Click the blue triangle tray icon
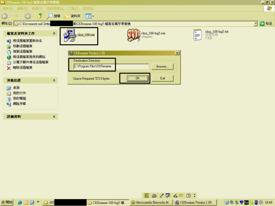The width and height of the screenshot is (275, 206). [x=242, y=202]
